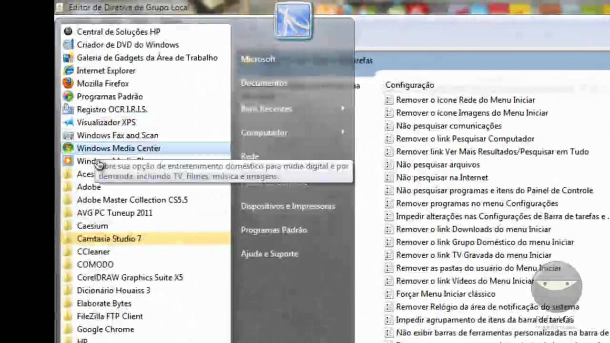Select policy Remover Relógio da área de notificação
Viewport: 610px width, 343px height.
[x=488, y=307]
